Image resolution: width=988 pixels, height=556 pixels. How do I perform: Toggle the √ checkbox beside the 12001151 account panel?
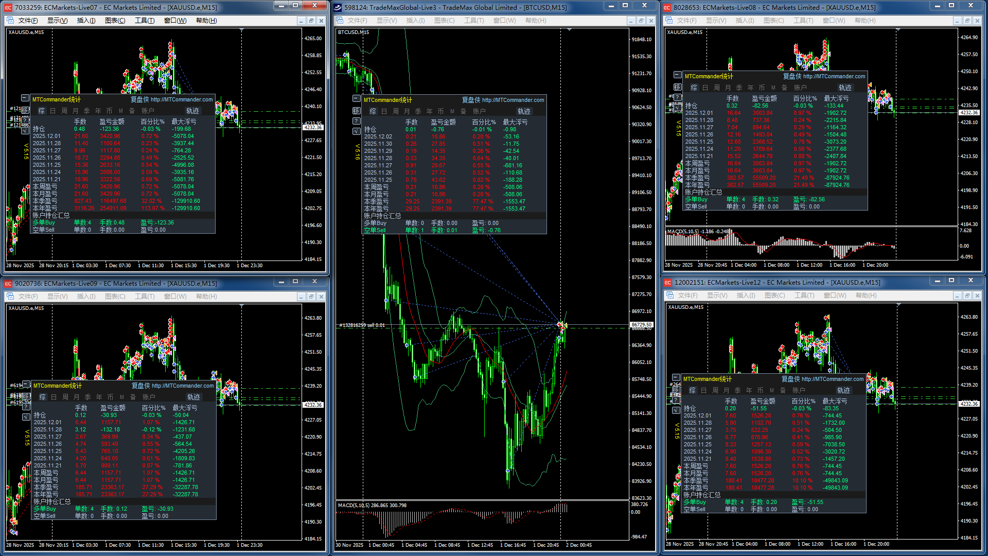pyautogui.click(x=676, y=410)
